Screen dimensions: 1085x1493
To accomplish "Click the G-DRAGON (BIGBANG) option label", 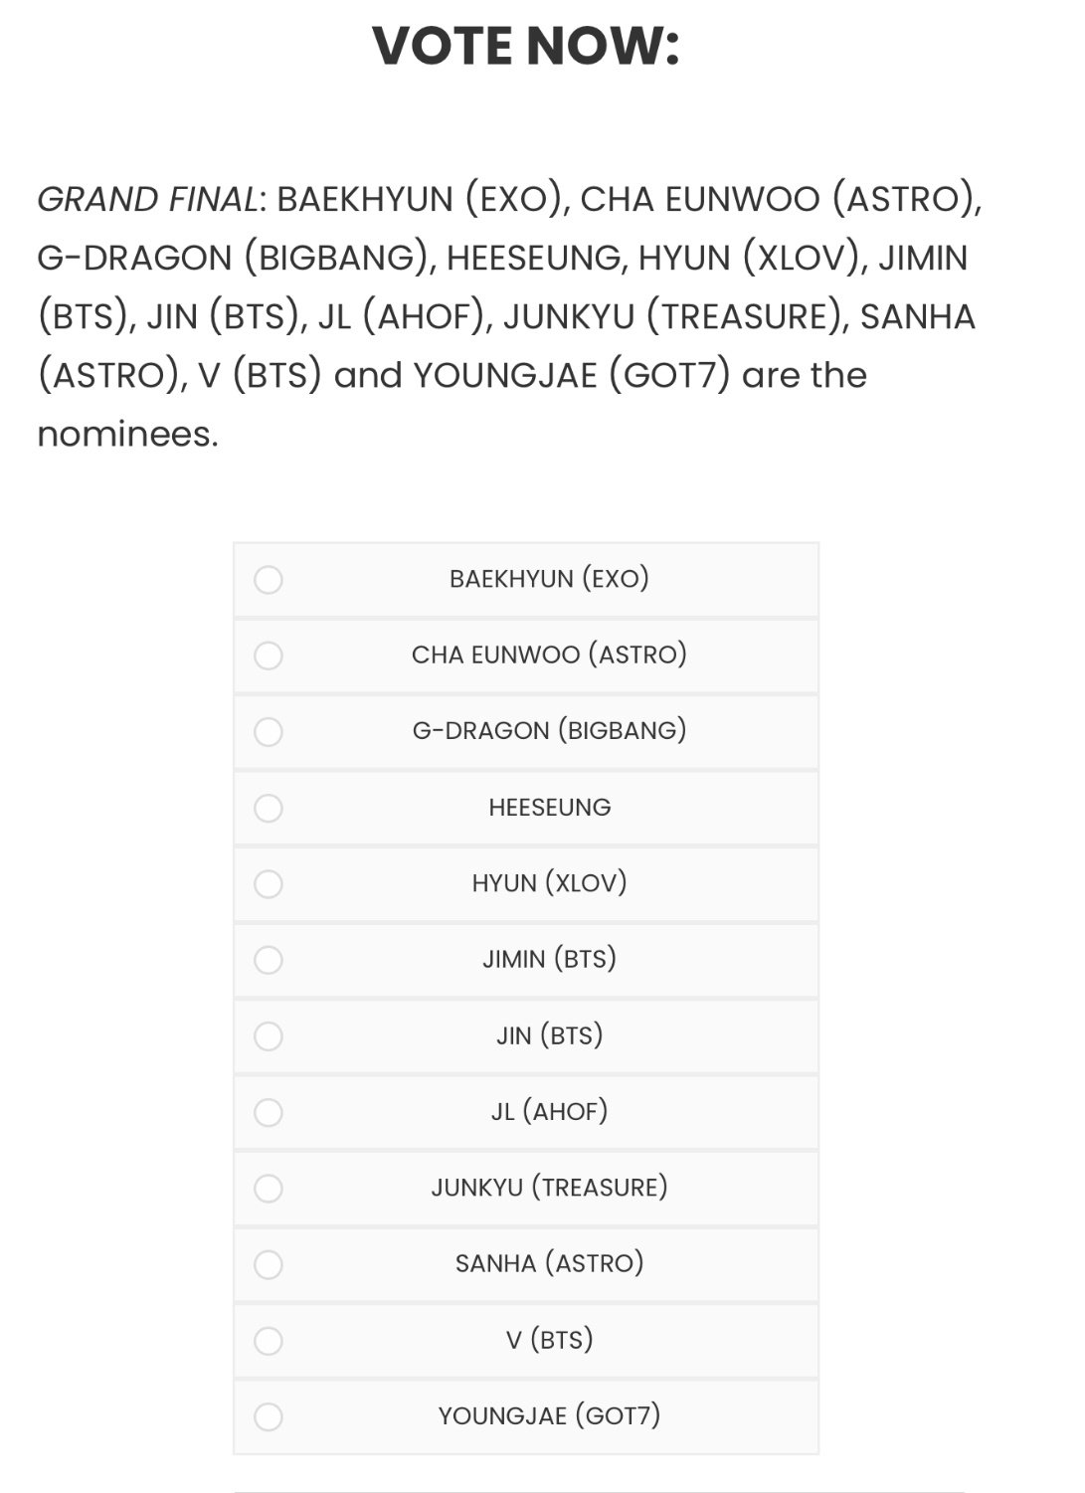I will pyautogui.click(x=549, y=731).
